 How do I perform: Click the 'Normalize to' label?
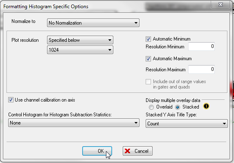(23, 21)
